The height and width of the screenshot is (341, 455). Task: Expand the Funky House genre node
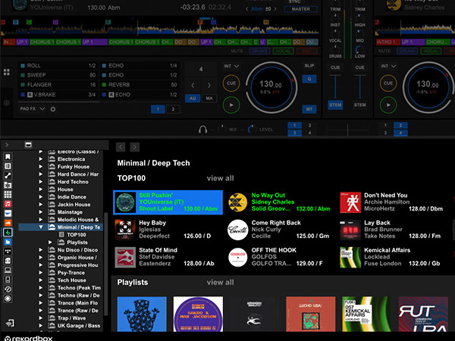coord(41,167)
